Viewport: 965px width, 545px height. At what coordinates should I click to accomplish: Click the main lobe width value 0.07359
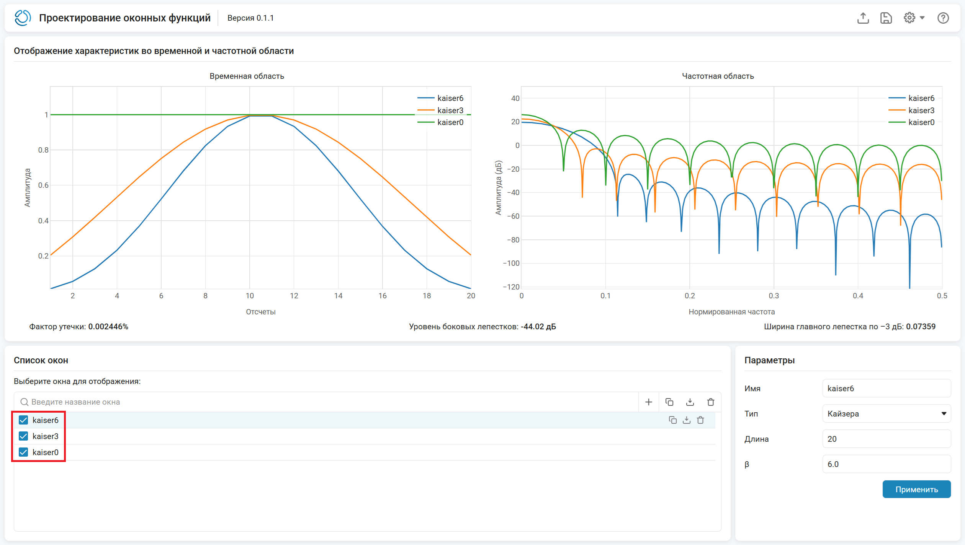coord(921,327)
